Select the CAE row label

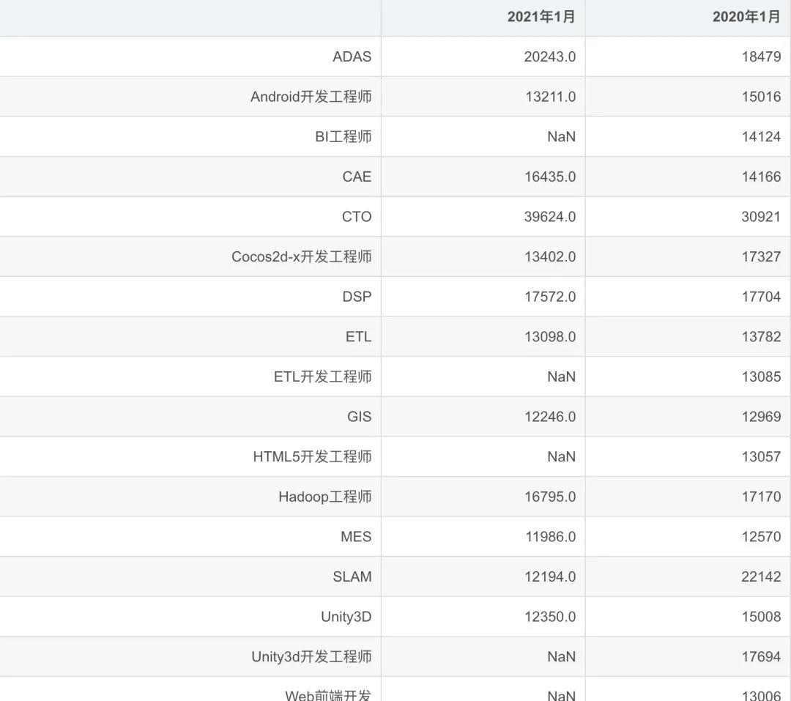tap(357, 177)
